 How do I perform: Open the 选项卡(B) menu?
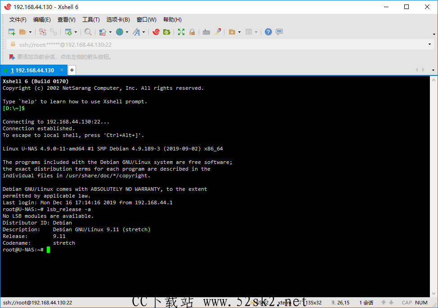[118, 19]
